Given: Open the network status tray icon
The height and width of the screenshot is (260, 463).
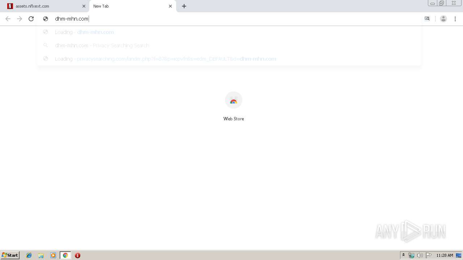Looking at the screenshot, I should [x=411, y=255].
